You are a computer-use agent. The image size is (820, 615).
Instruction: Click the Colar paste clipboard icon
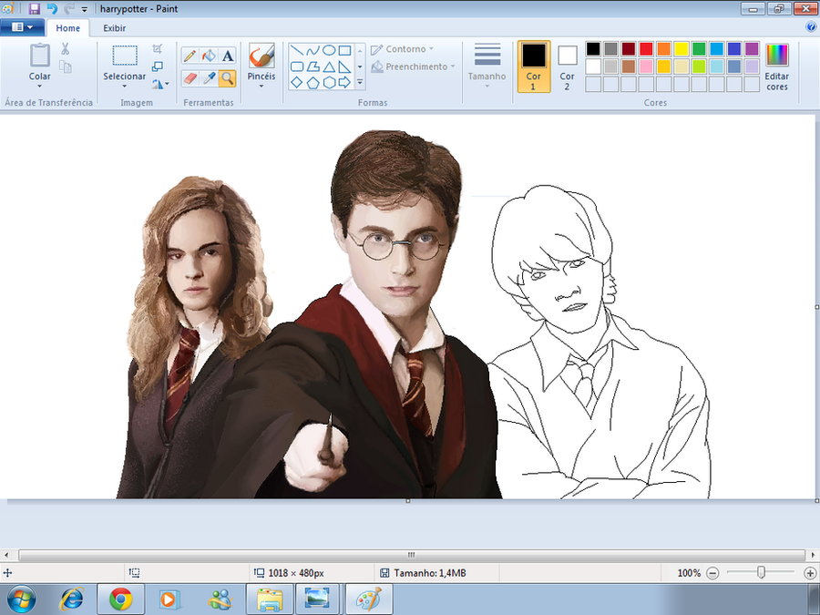point(40,56)
